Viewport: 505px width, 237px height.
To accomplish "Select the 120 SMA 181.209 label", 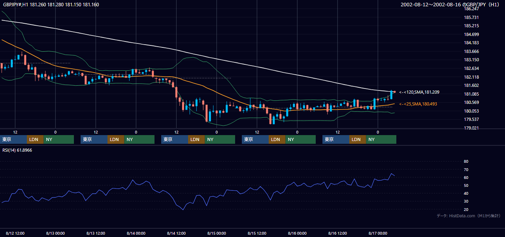I will coord(419,92).
